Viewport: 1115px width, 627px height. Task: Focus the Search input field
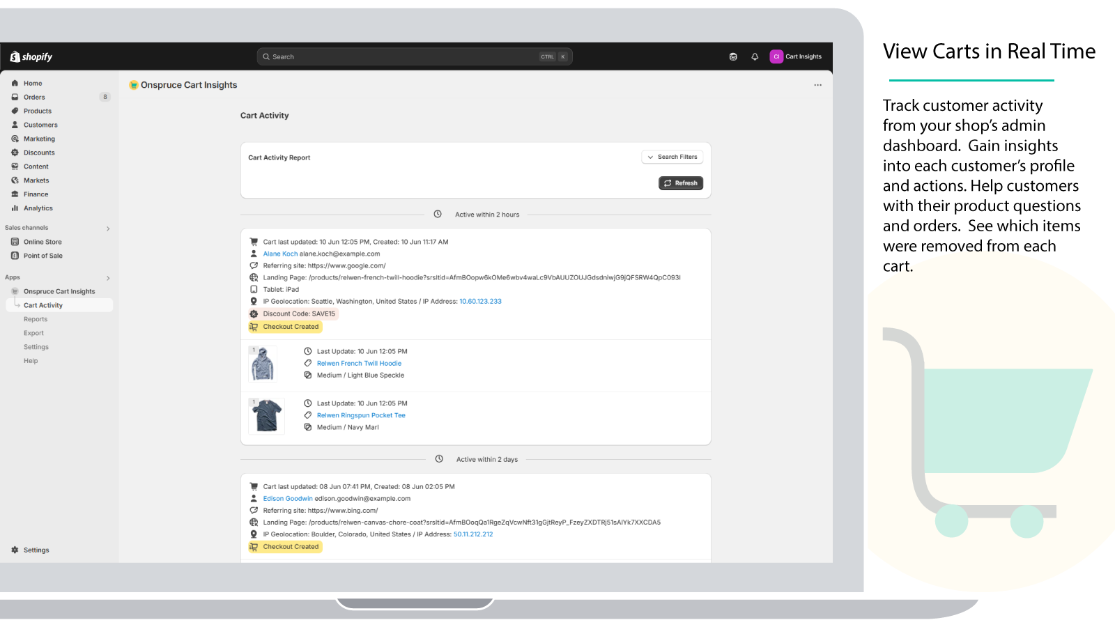coord(415,57)
